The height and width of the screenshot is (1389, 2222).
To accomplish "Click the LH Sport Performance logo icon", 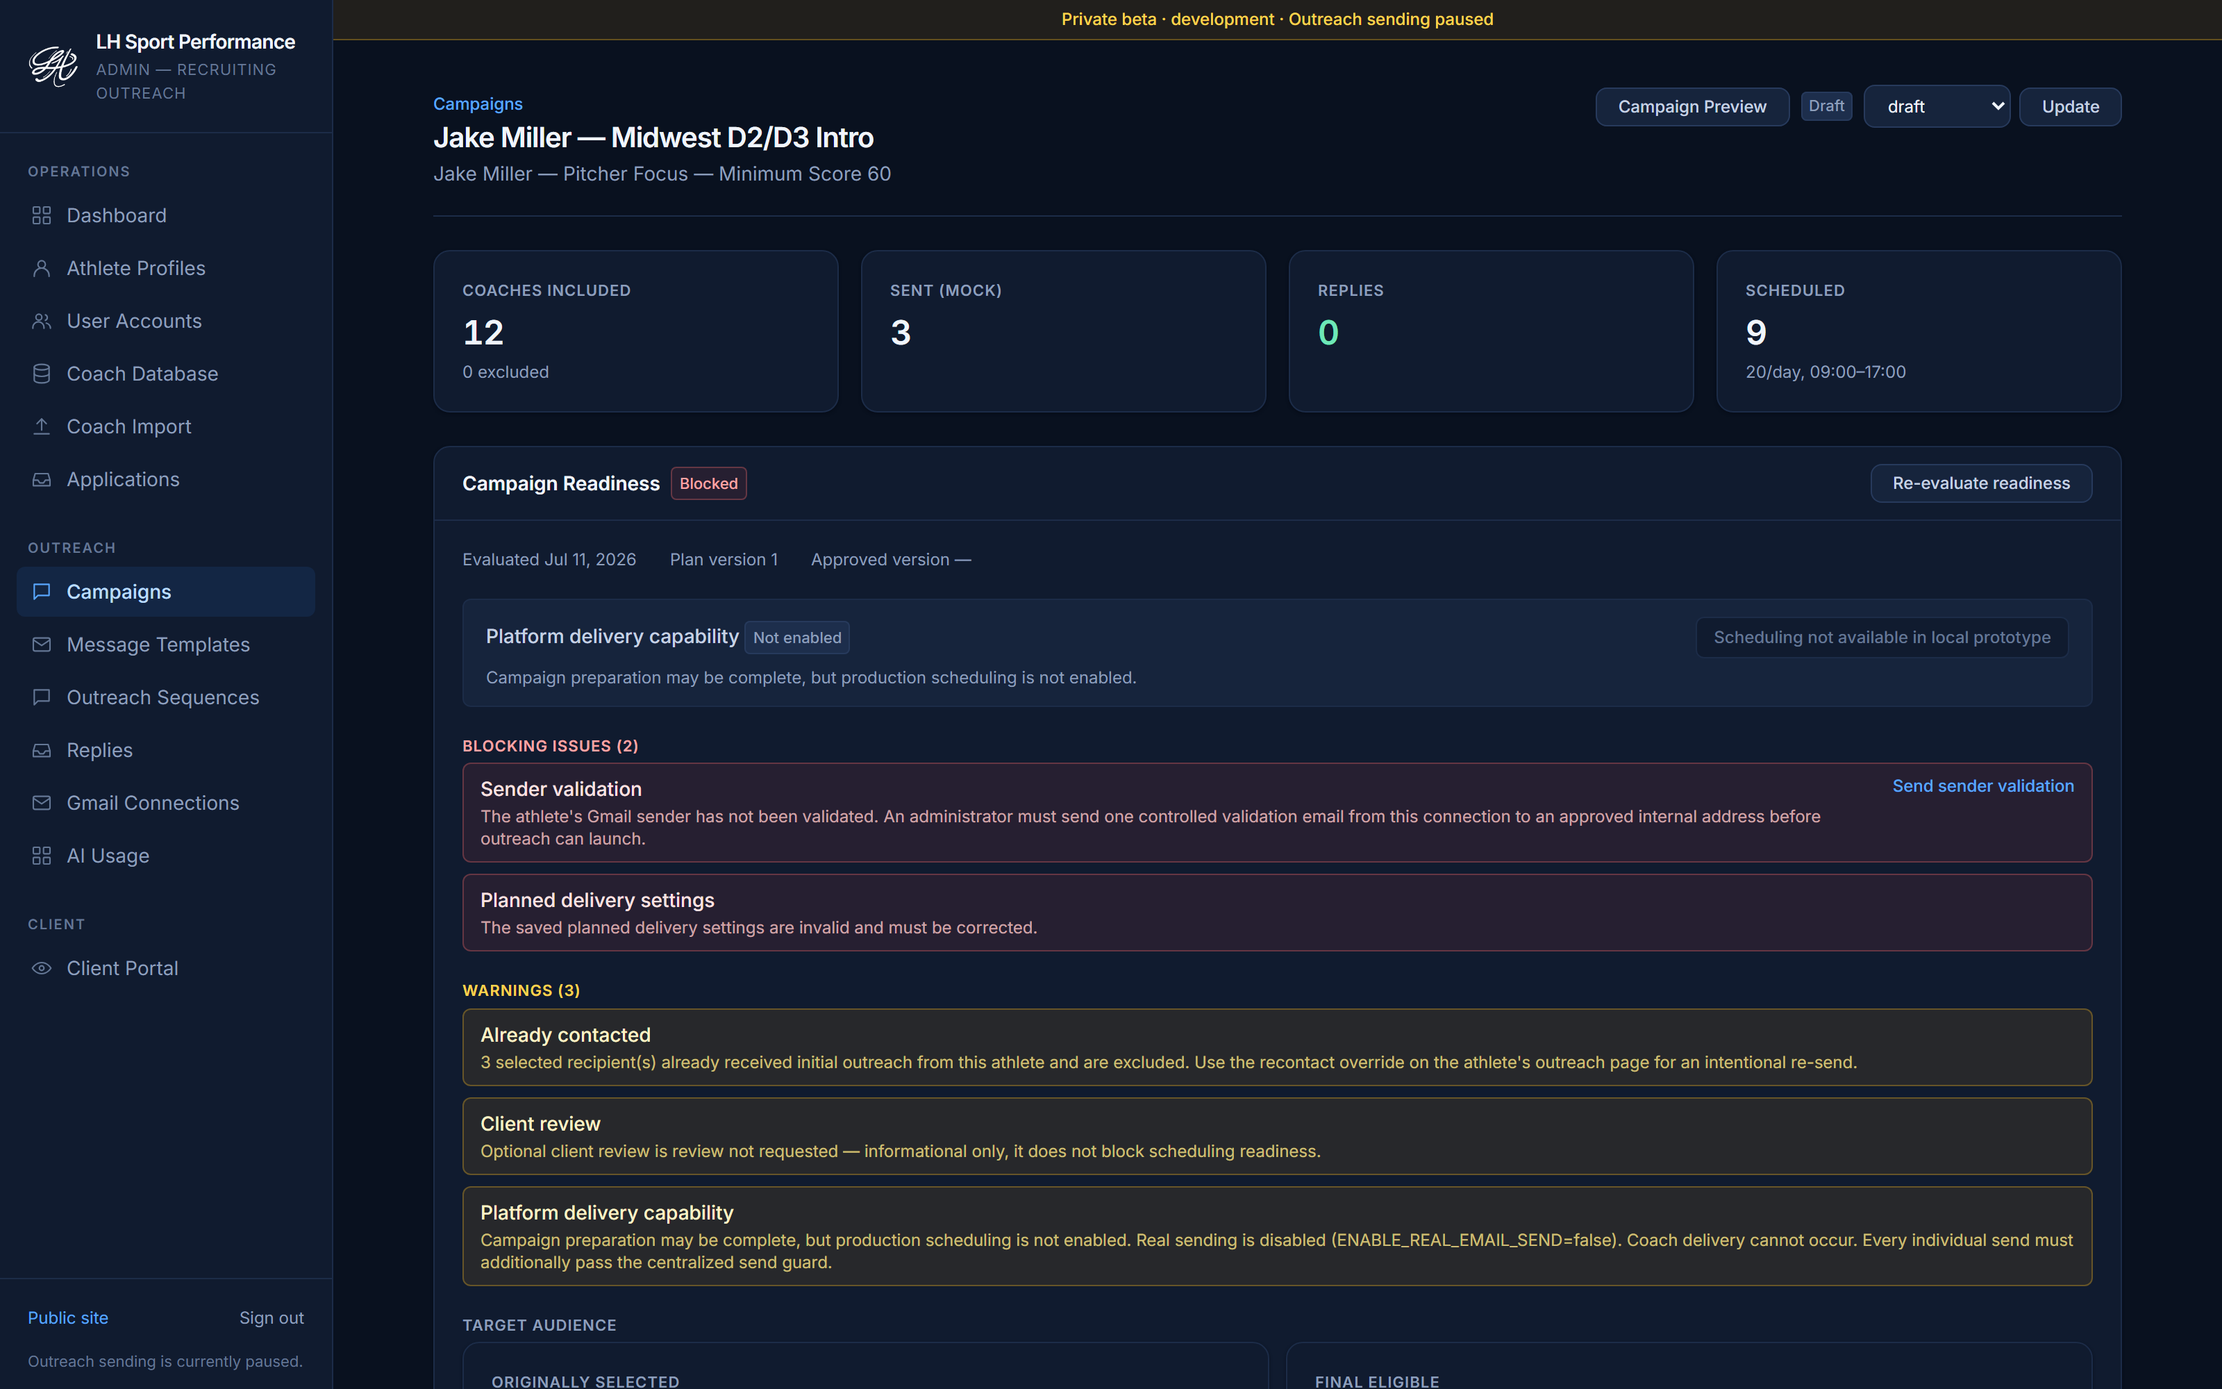I will [53, 66].
